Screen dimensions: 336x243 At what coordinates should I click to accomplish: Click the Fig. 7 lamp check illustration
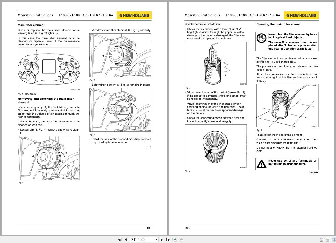click(216, 63)
